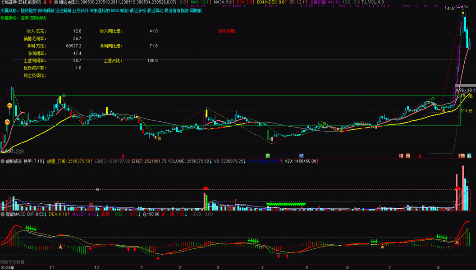The image size is (476, 270).
Task: Click the cyan 财 financial report marker
Action: 301,156
